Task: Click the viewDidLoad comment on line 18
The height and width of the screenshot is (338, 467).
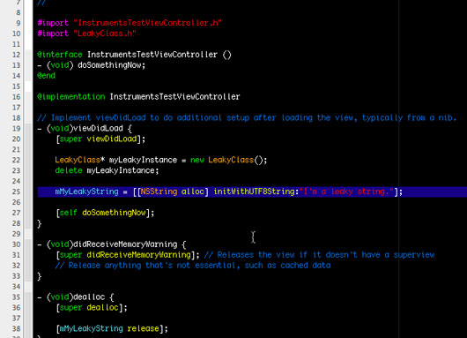Action: (247, 118)
